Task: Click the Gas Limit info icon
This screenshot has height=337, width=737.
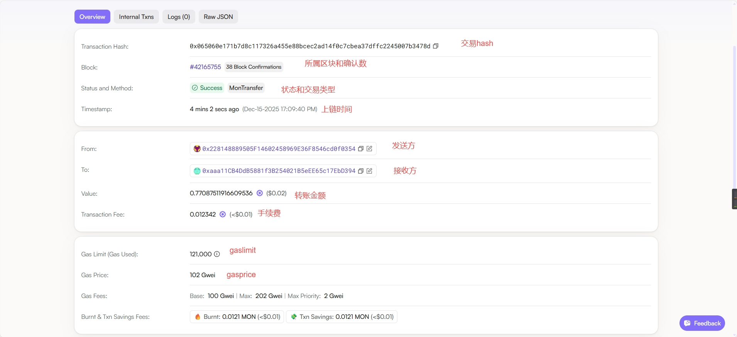Action: pyautogui.click(x=217, y=254)
